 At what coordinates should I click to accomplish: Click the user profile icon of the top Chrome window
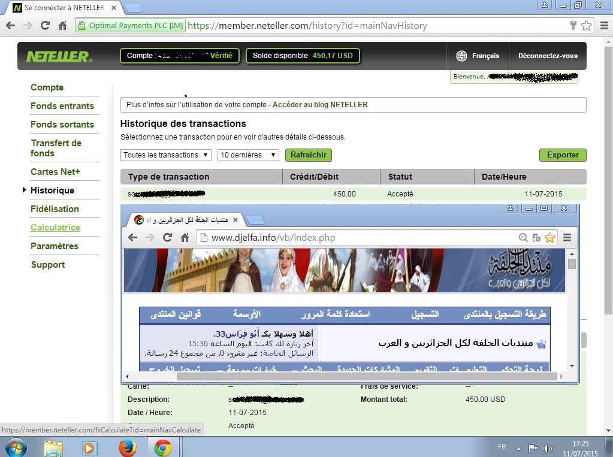point(544,5)
